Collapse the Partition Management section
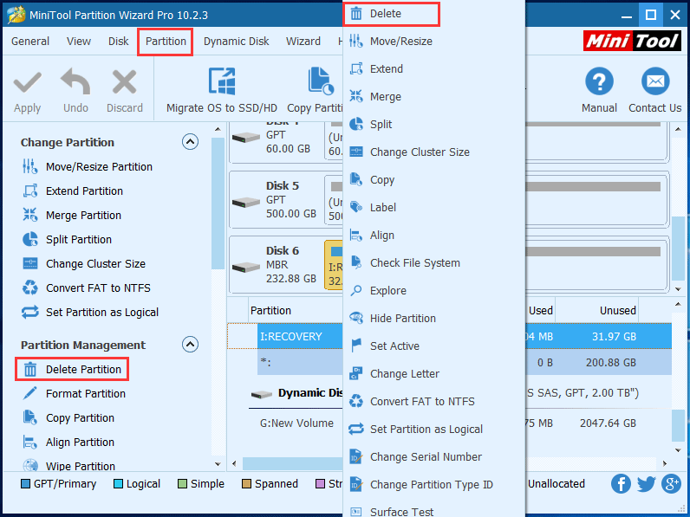 pyautogui.click(x=190, y=345)
